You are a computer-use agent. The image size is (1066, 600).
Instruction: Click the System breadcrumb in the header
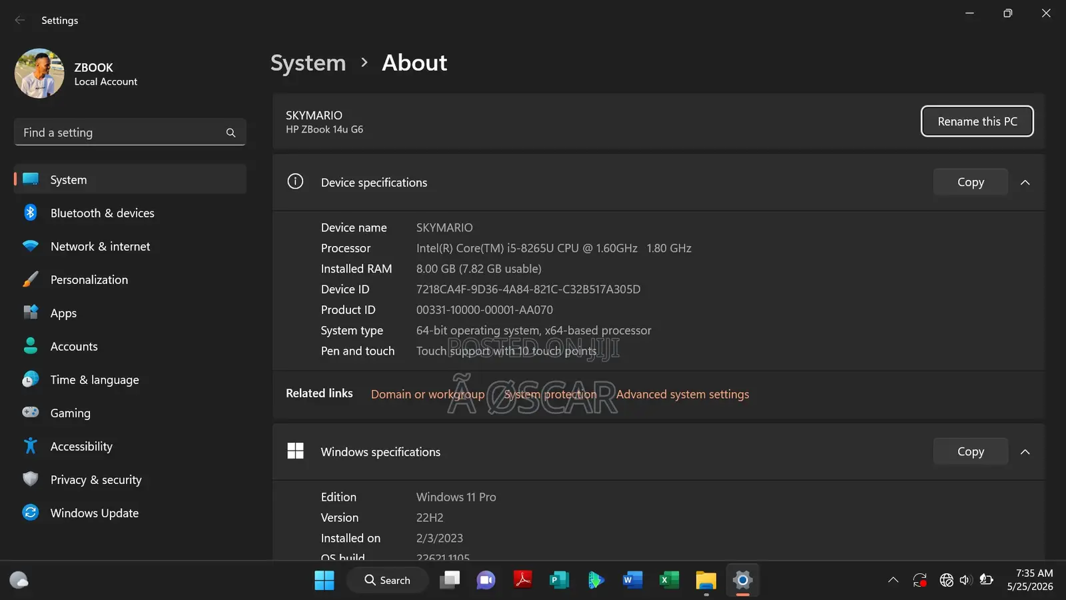click(x=308, y=63)
